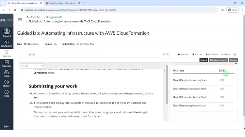Click the browser back arrow
Viewport: 245px width, 137px height.
pos(3,10)
